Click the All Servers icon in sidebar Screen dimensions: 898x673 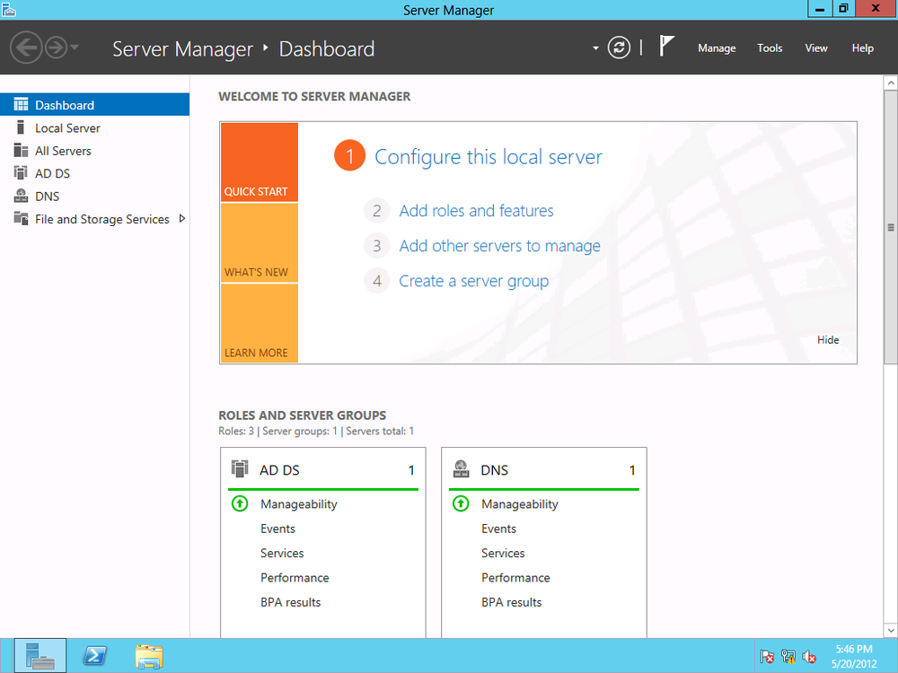[x=21, y=150]
